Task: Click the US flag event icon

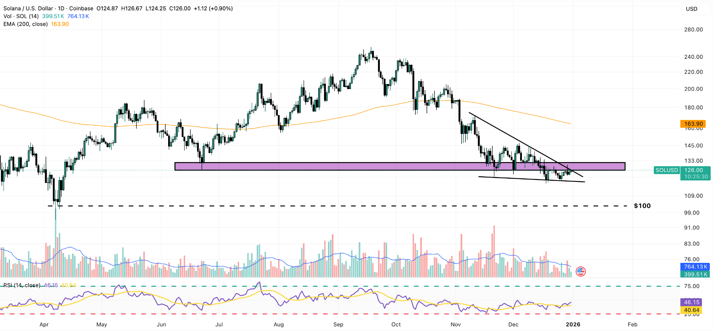Action: click(x=580, y=272)
